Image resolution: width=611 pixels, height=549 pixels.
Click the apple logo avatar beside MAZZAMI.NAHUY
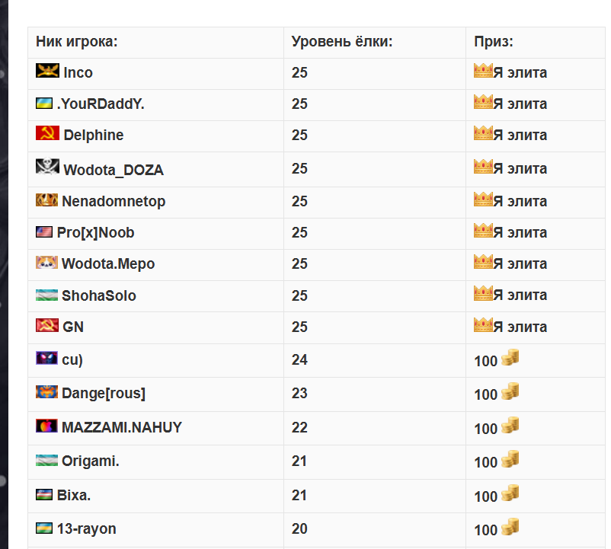point(46,426)
